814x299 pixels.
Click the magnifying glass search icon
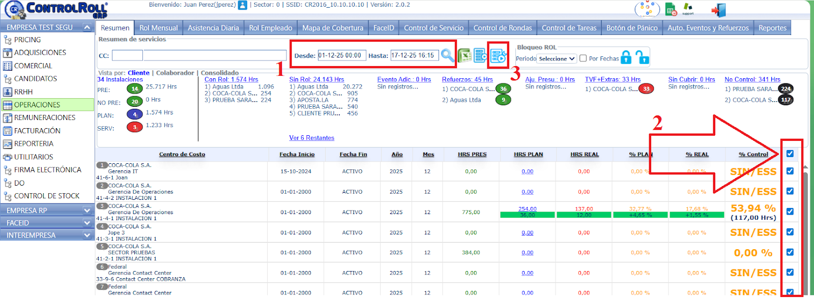click(447, 55)
